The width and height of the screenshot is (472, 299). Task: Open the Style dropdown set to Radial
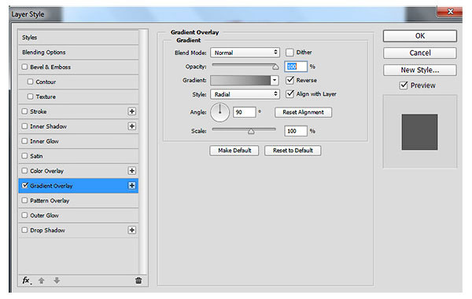tap(245, 94)
